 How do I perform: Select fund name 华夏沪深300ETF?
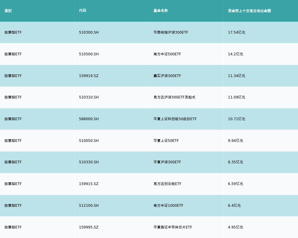pyautogui.click(x=167, y=162)
